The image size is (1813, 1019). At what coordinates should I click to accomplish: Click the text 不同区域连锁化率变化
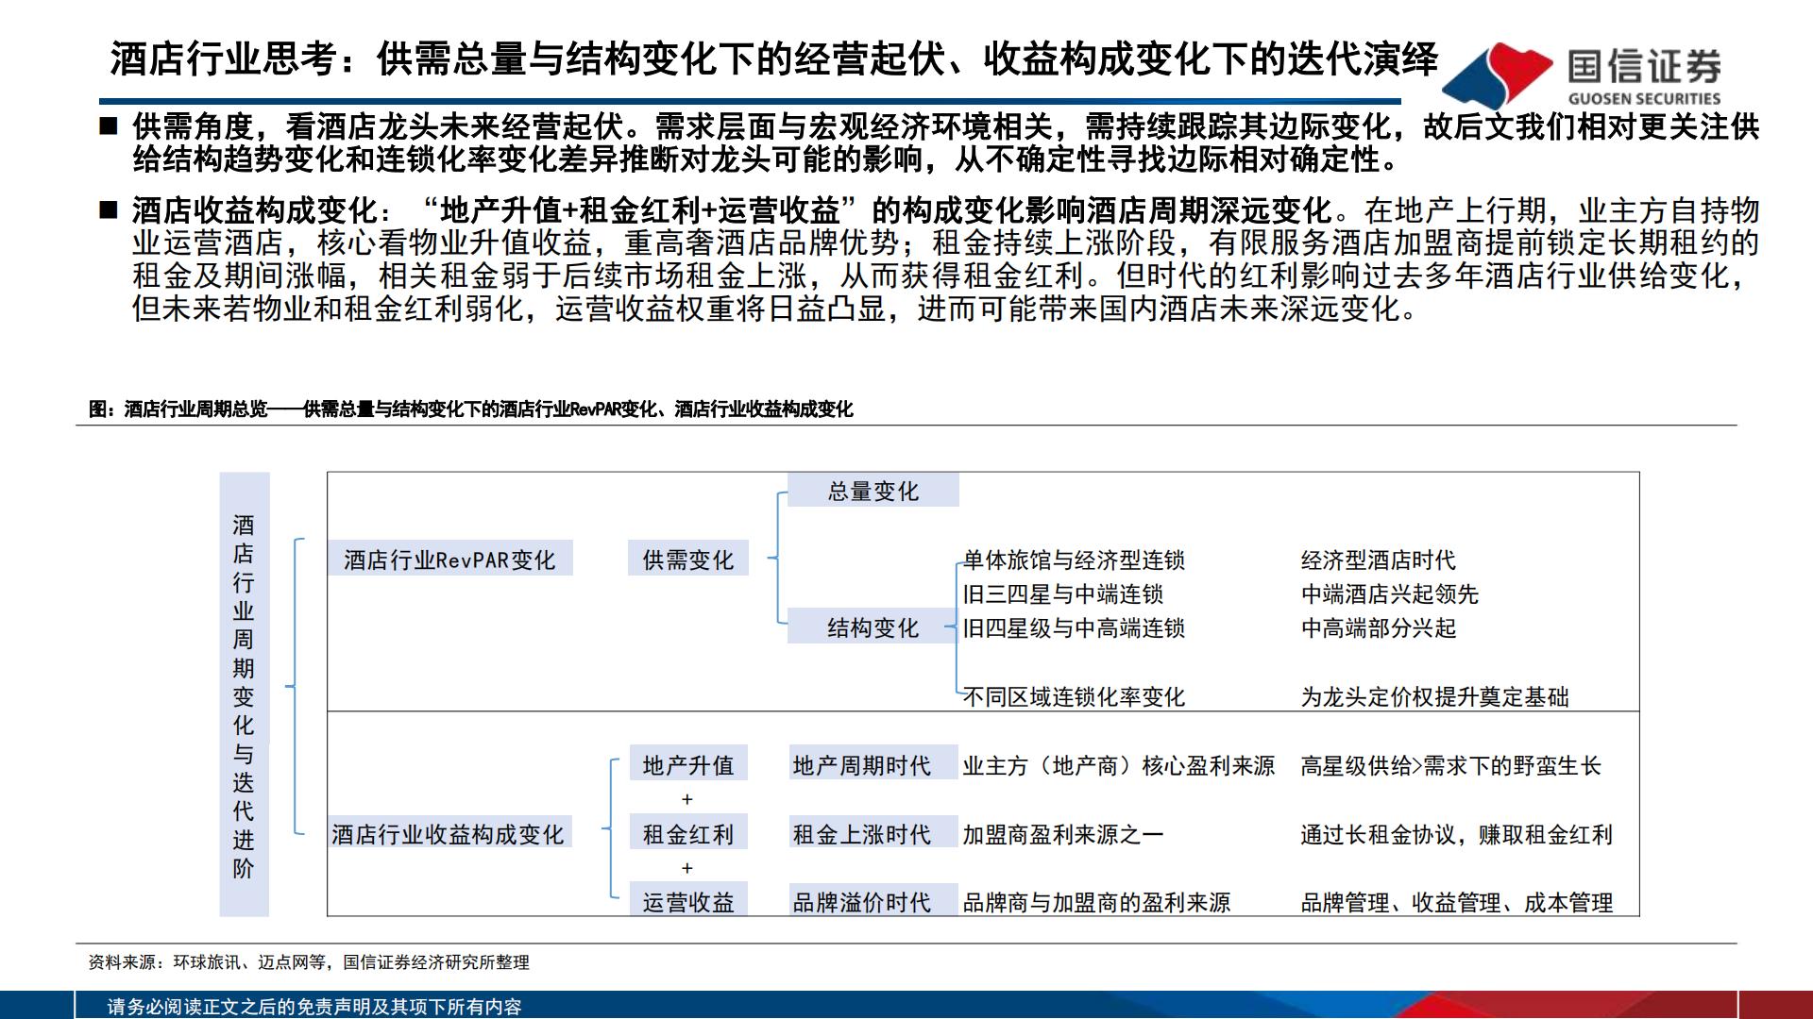[1074, 696]
